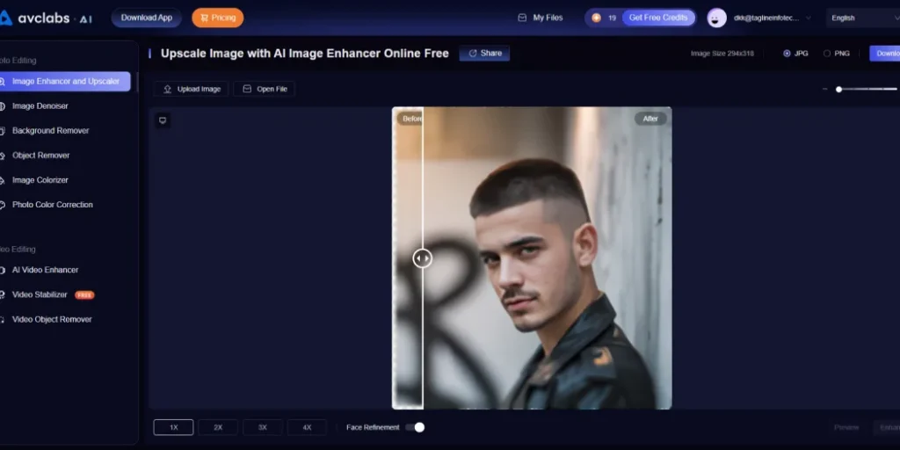Choose the 4X upscale option

click(x=307, y=428)
